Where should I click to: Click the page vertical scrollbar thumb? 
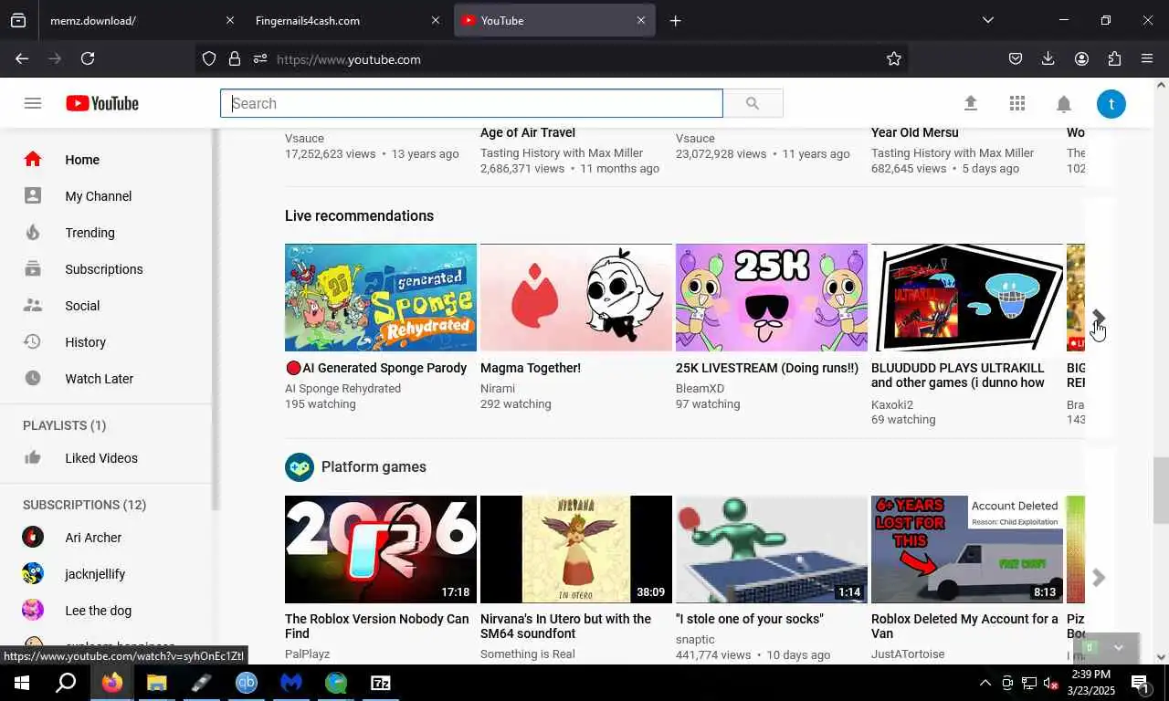click(1161, 490)
